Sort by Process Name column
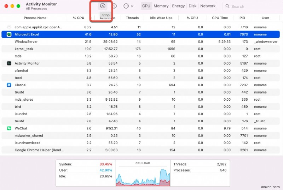 (x=35, y=18)
